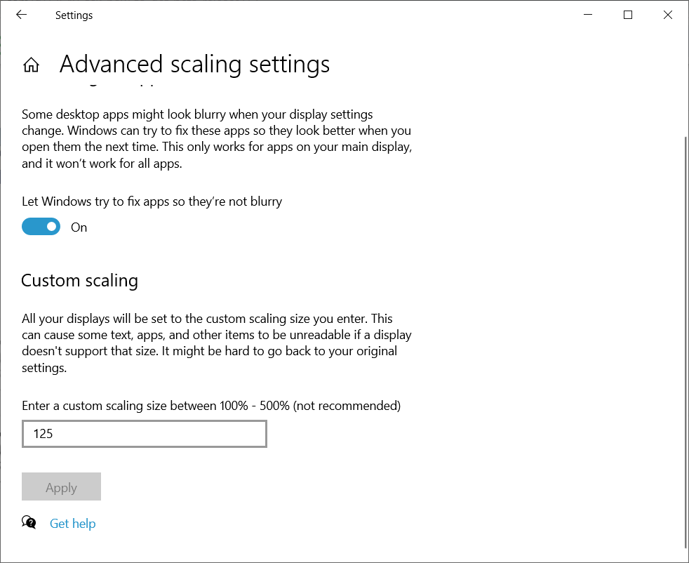Go back using the back arrow
Image resolution: width=689 pixels, height=563 pixels.
pyautogui.click(x=21, y=15)
